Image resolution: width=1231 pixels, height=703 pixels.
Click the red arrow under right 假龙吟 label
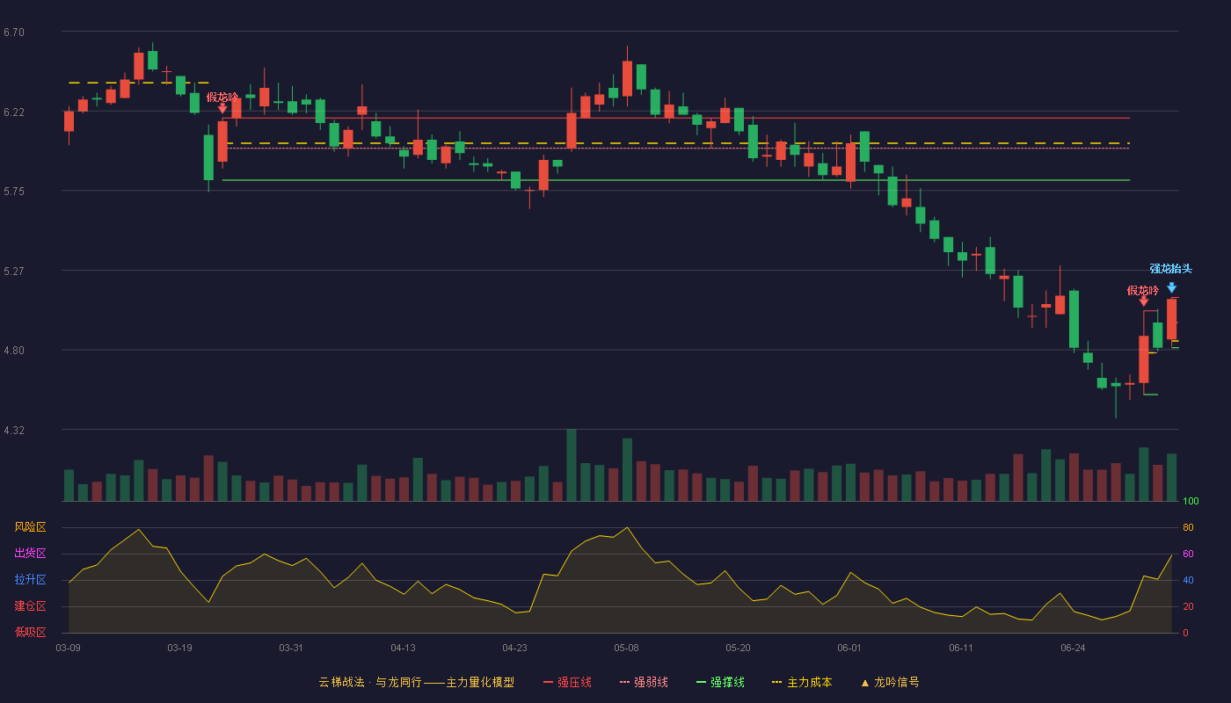coord(1143,301)
